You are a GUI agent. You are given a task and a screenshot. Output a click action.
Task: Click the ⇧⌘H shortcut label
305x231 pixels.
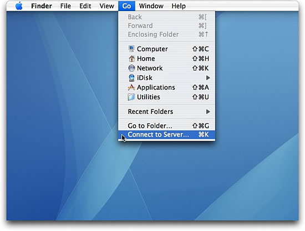click(x=200, y=58)
